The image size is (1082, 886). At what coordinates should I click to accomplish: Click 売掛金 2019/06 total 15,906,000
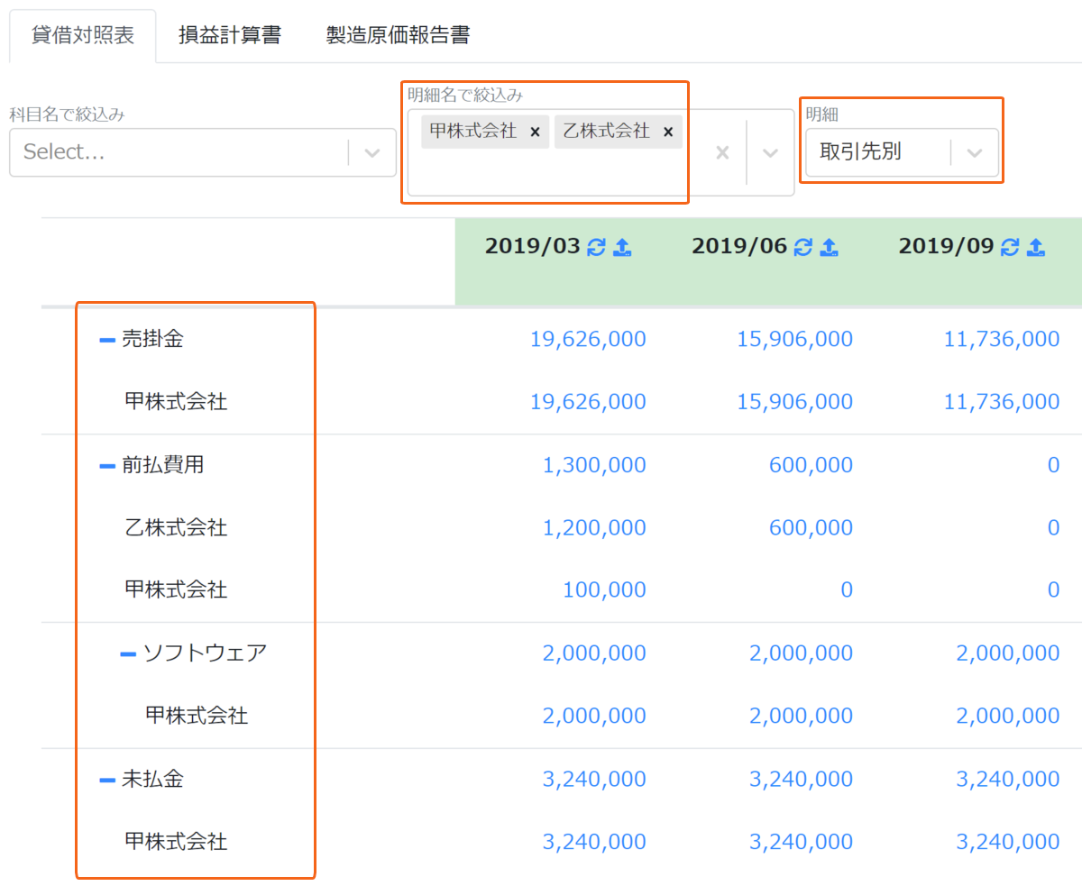(x=795, y=339)
